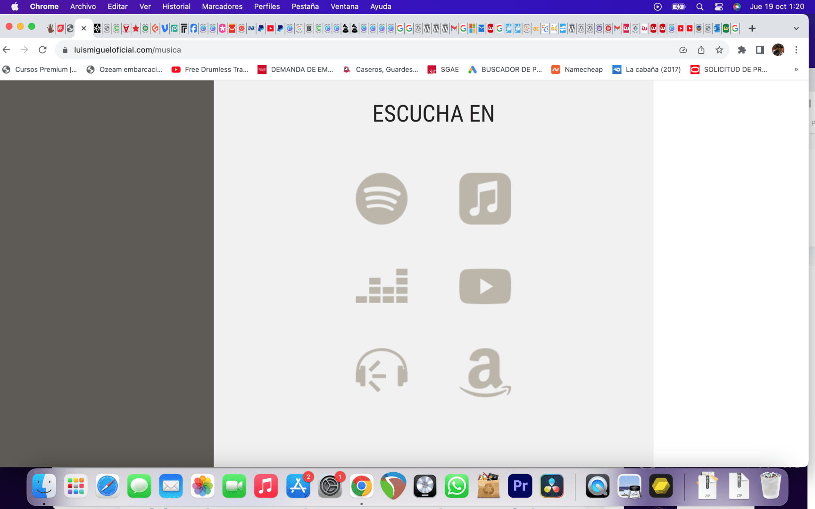Open Namecheap bookmark
Viewport: 815px width, 509px height.
pyautogui.click(x=577, y=69)
